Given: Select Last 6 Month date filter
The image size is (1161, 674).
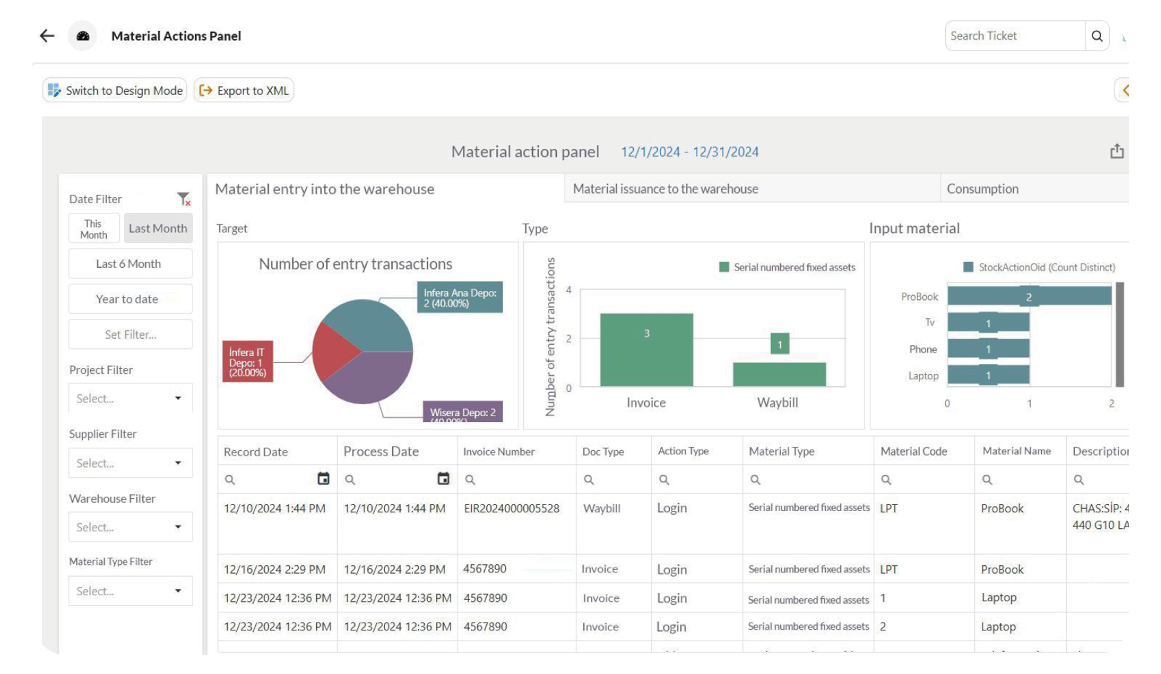Looking at the screenshot, I should [x=131, y=264].
